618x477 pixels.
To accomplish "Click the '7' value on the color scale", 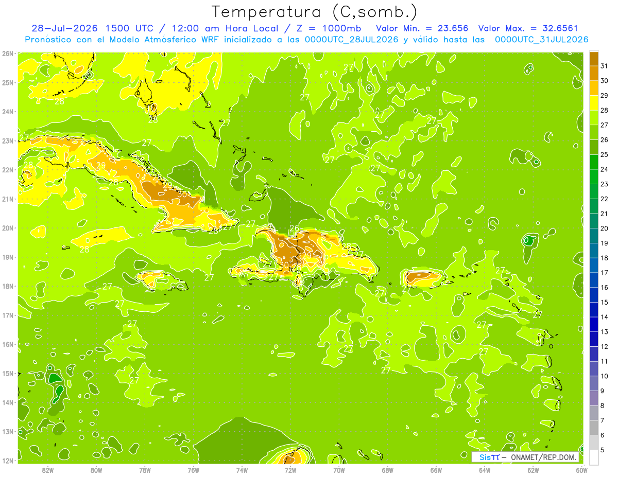I will (603, 420).
